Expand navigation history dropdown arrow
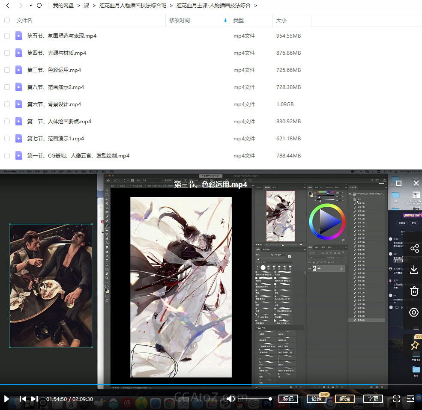The width and height of the screenshot is (422, 410). point(30,6)
